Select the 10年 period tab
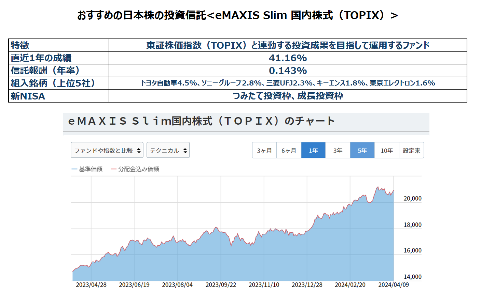The image size is (481, 294). click(x=387, y=150)
